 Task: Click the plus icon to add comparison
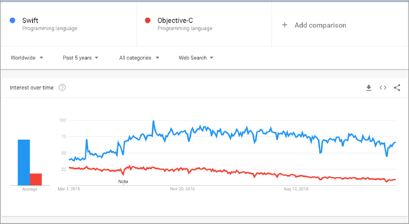[x=285, y=25]
